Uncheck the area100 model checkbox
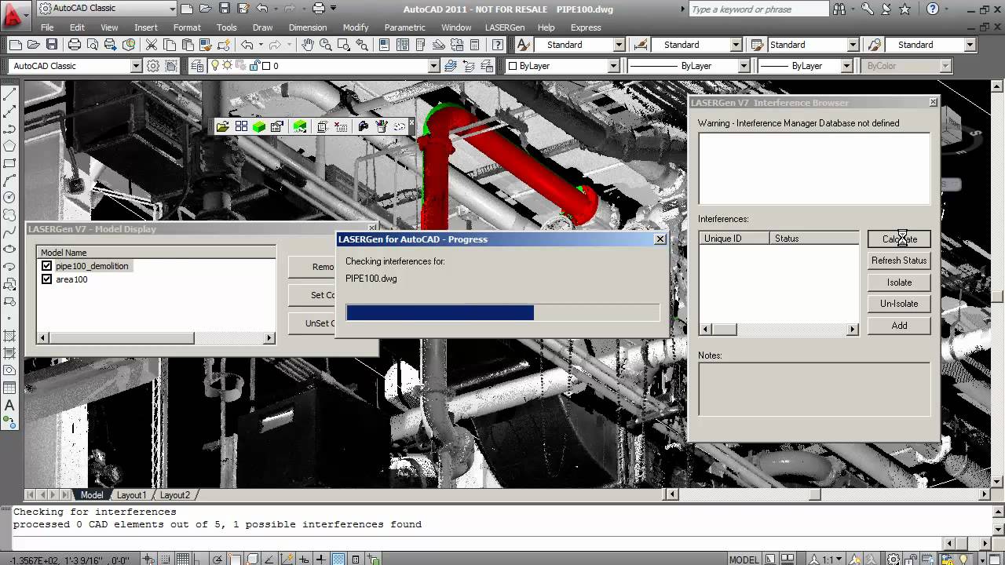Screen dimensions: 1005x565 [46, 279]
